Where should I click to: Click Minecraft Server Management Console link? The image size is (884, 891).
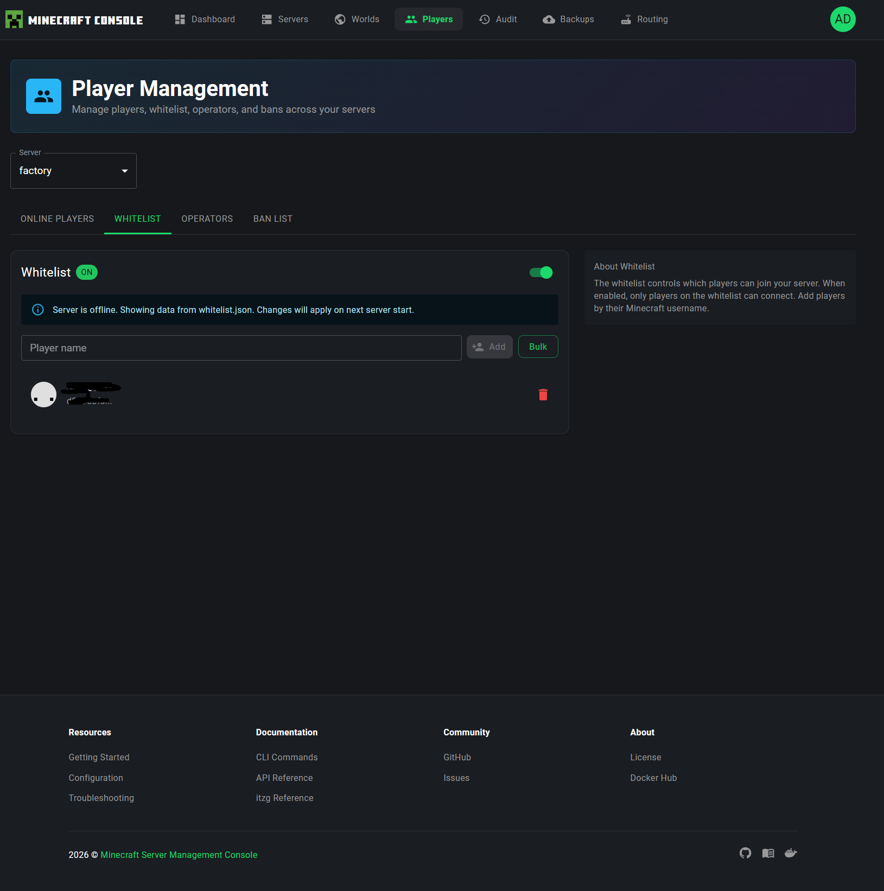point(179,855)
